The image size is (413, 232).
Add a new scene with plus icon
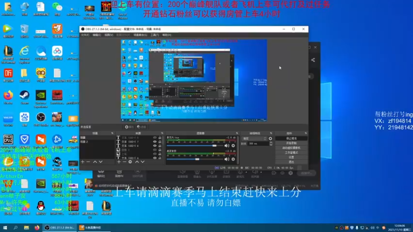83,162
